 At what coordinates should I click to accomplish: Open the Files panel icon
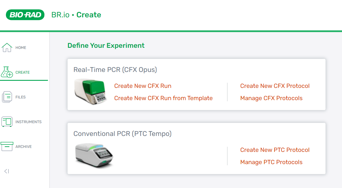6,97
